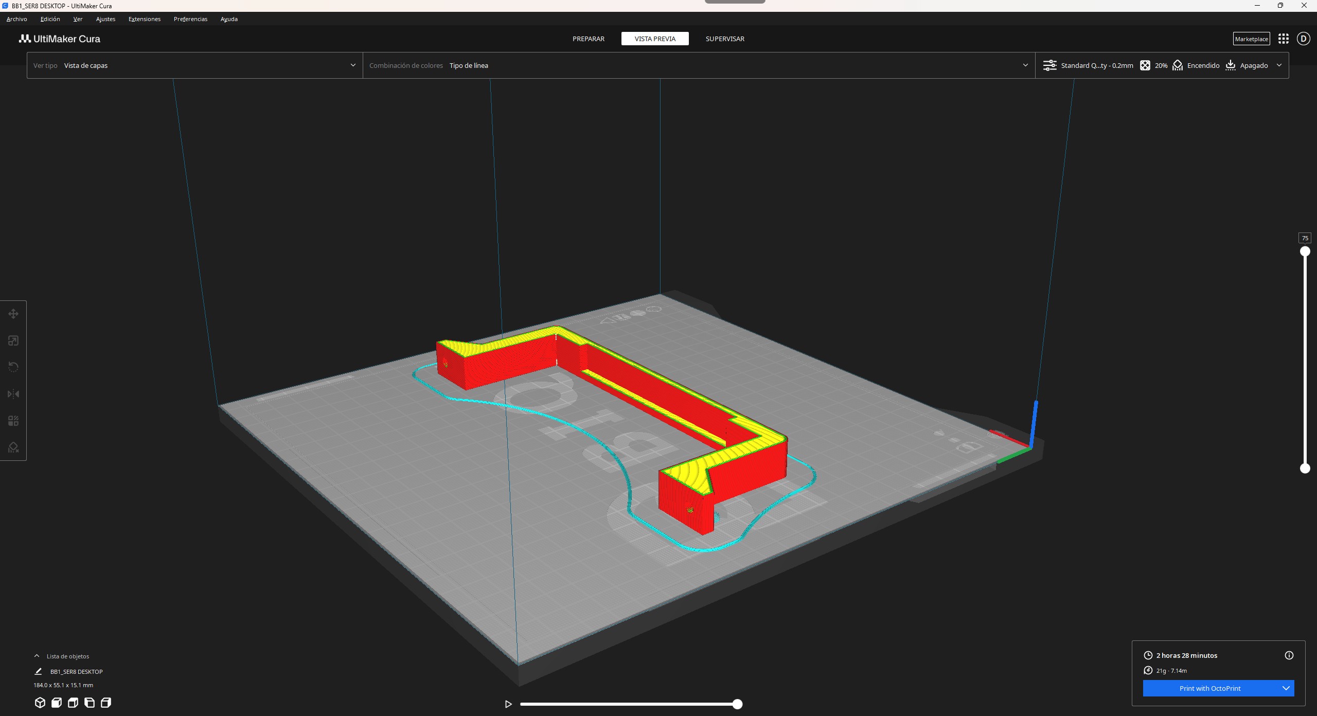Click the lower layer slider handle
This screenshot has height=716, width=1317.
1305,468
